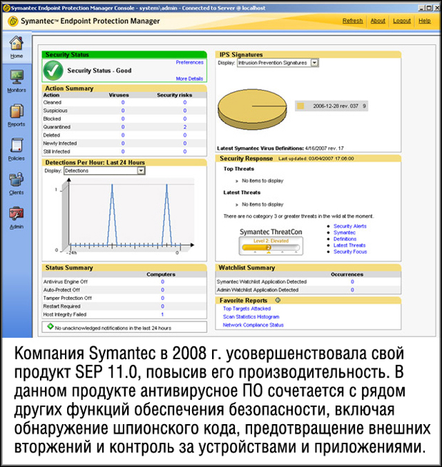The image size is (442, 467).
Task: Expand the Intrusion Prevention Signatures dropdown
Action: 314,63
